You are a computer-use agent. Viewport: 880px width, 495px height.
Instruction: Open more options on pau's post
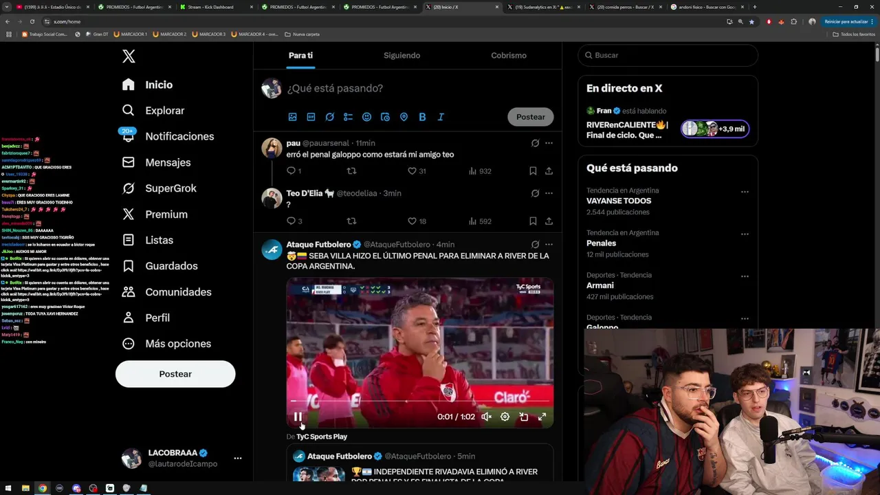pyautogui.click(x=549, y=143)
